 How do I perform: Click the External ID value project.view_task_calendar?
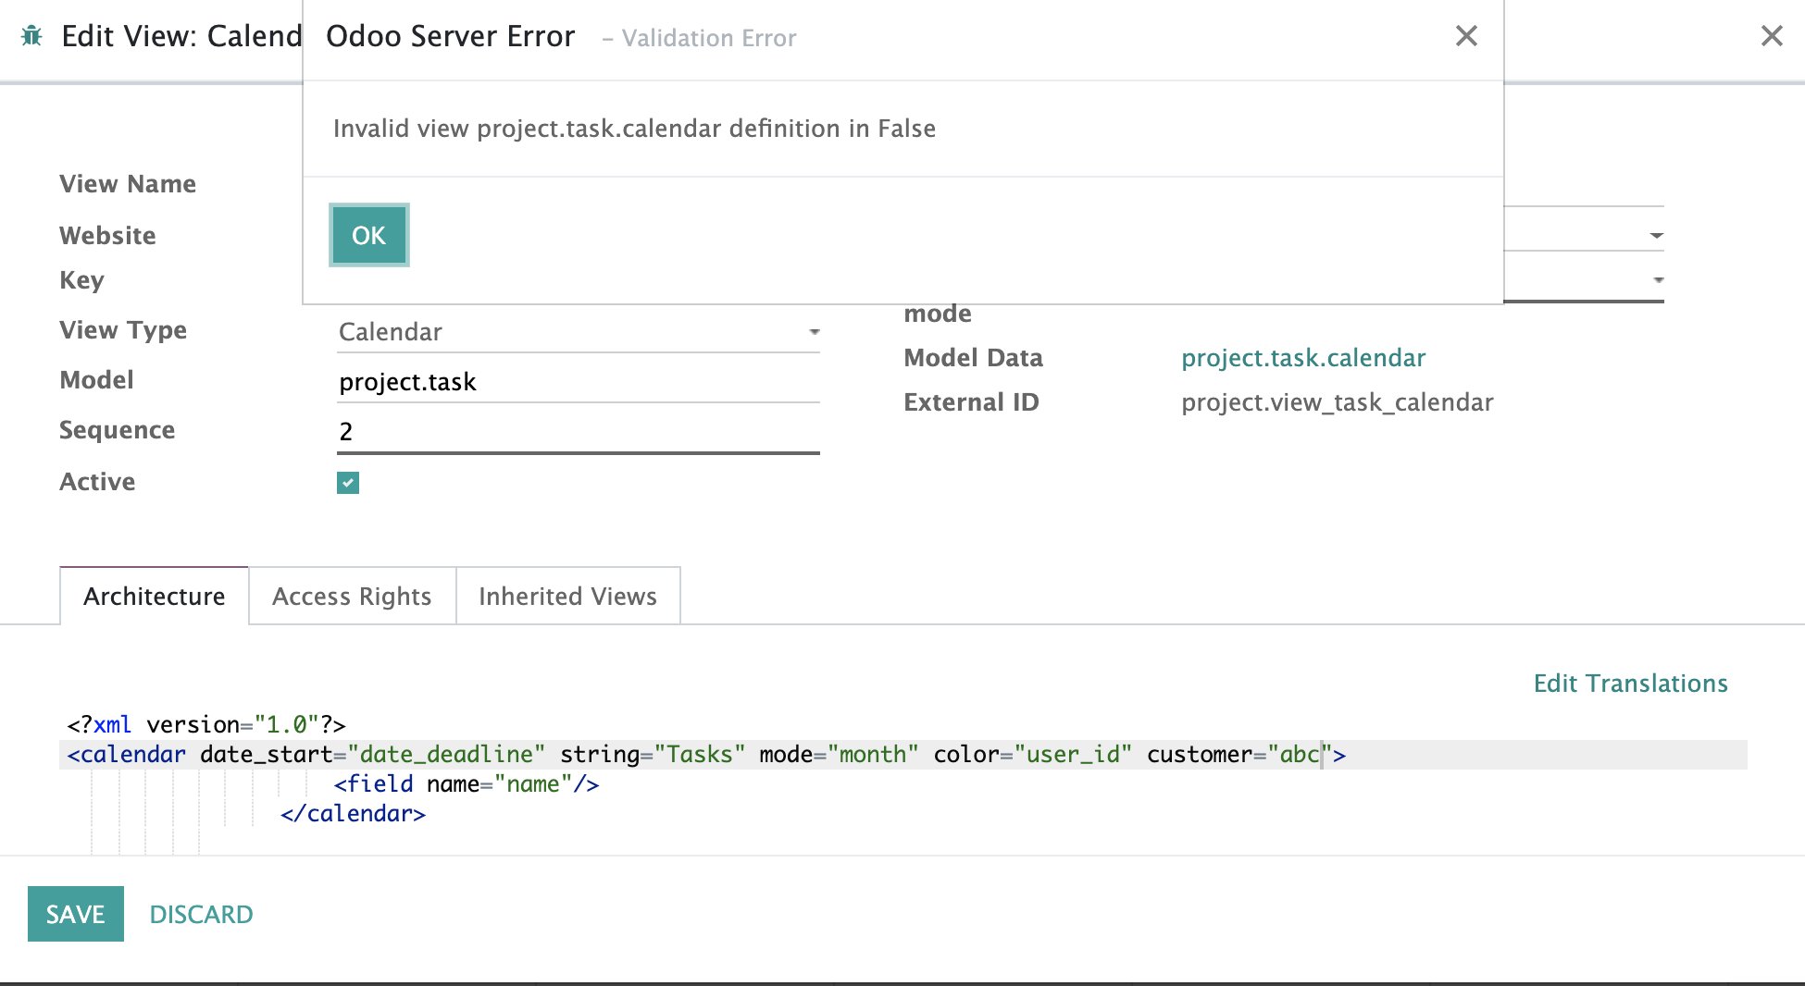[1338, 402]
